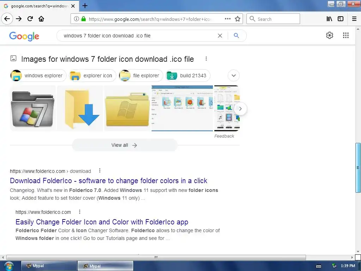Screen dimensions: 361x271
Task: Go to the Google logo homepage
Action: 24,36
